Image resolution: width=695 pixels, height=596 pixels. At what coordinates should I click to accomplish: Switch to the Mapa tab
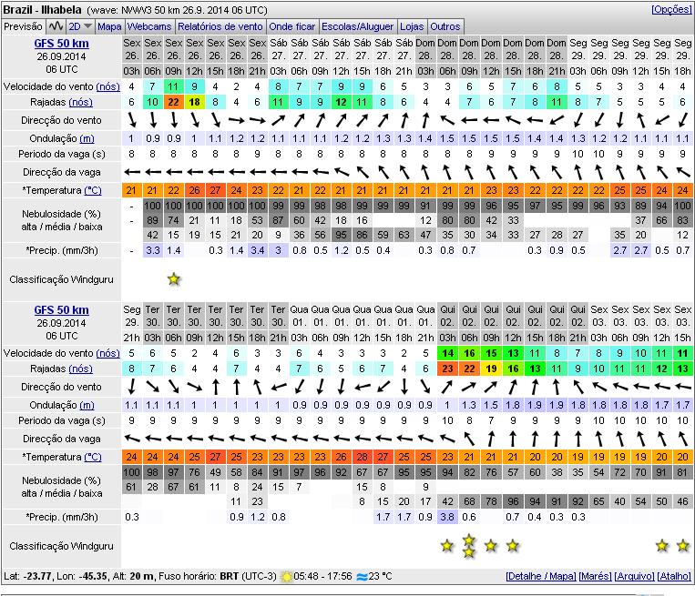pos(109,26)
